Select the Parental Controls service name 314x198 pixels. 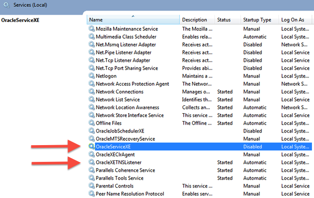point(115,186)
